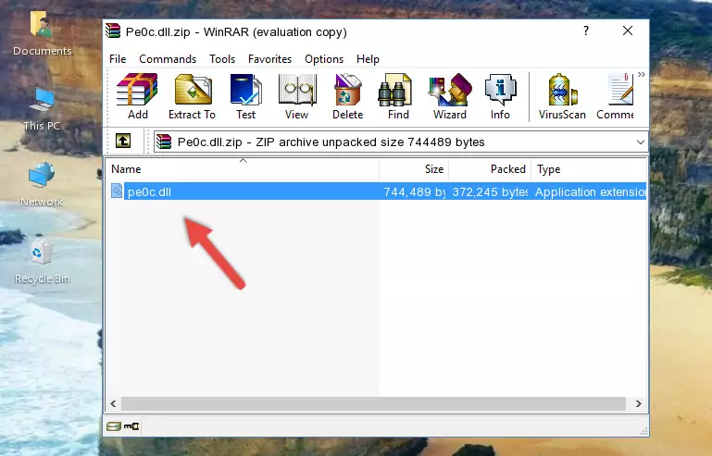The image size is (712, 456).
Task: Open the Documents desktop icon
Action: click(42, 33)
